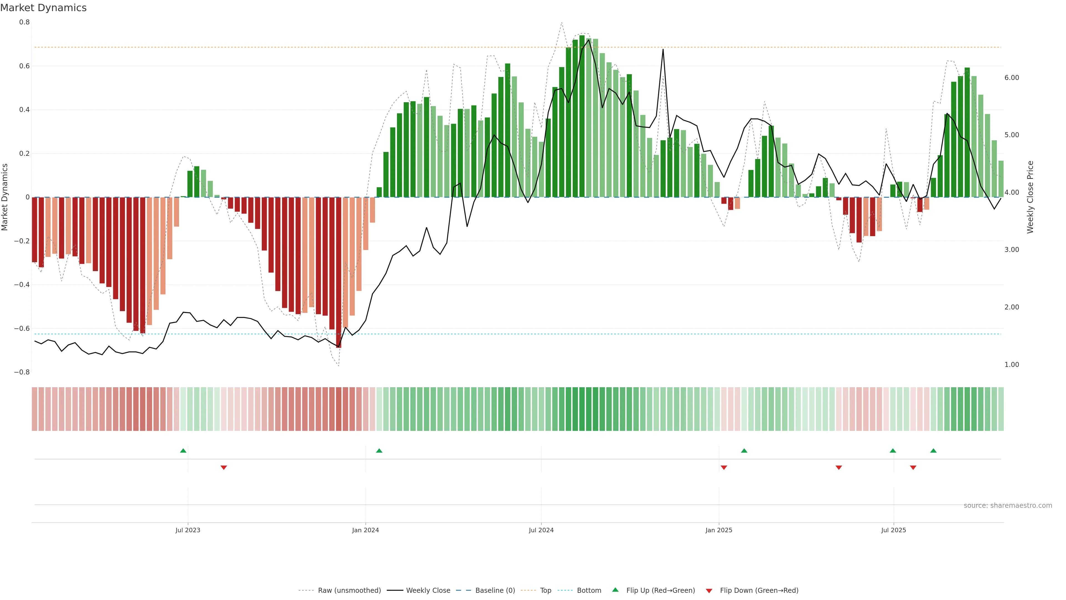Click the leftmost red Flip Down triangle marker
The height and width of the screenshot is (600, 1066).
(x=224, y=467)
